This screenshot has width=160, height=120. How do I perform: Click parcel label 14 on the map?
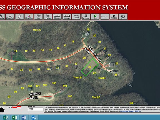click(42, 50)
